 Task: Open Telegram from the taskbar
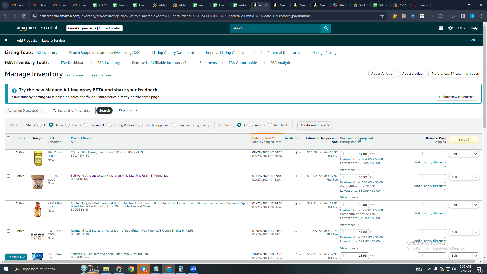(144, 269)
